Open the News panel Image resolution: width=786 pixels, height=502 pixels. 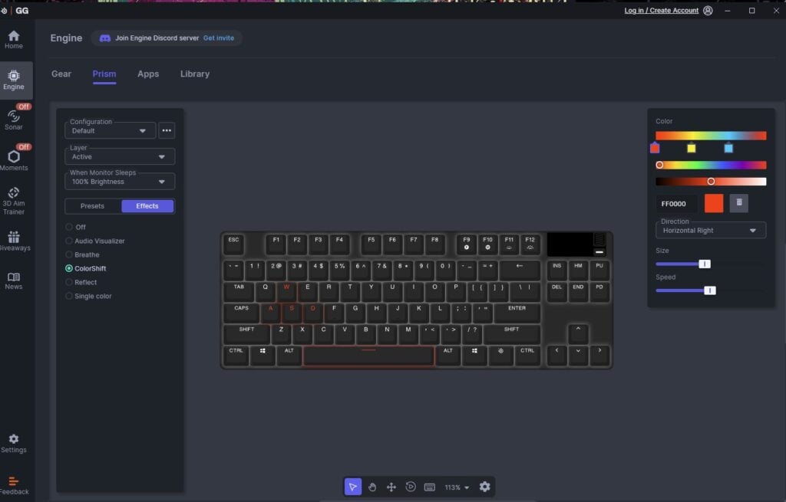click(14, 281)
